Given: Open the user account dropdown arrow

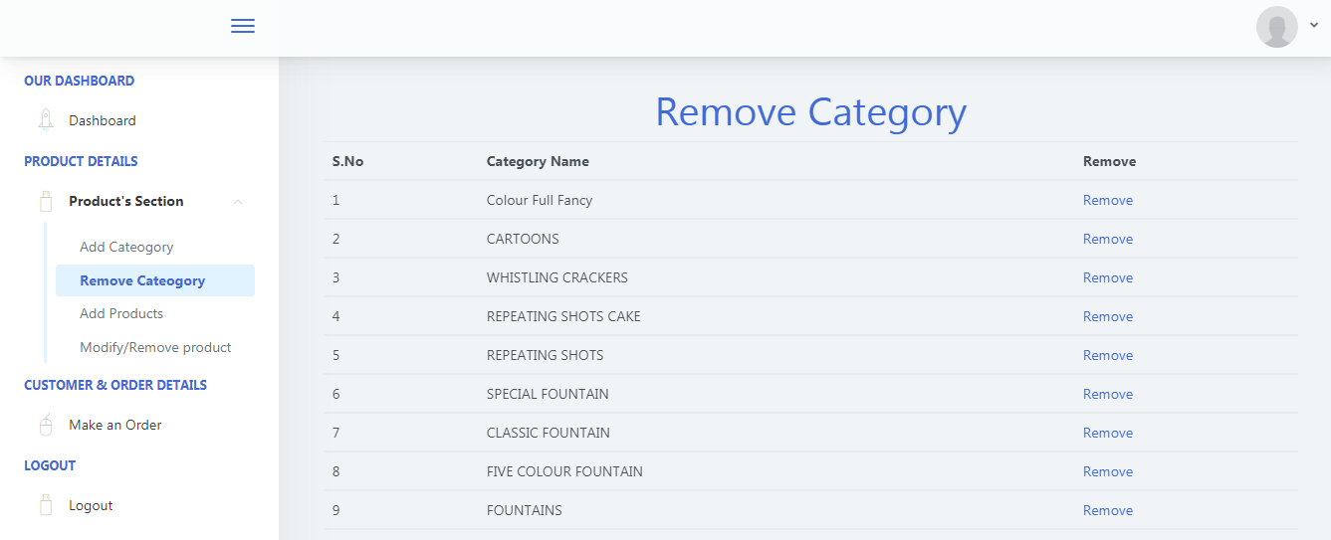Looking at the screenshot, I should [x=1314, y=26].
